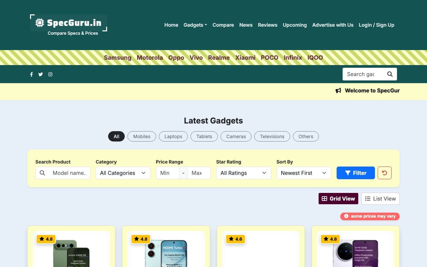This screenshot has width=427, height=267.
Task: Open the Instagram social icon
Action: (50, 74)
